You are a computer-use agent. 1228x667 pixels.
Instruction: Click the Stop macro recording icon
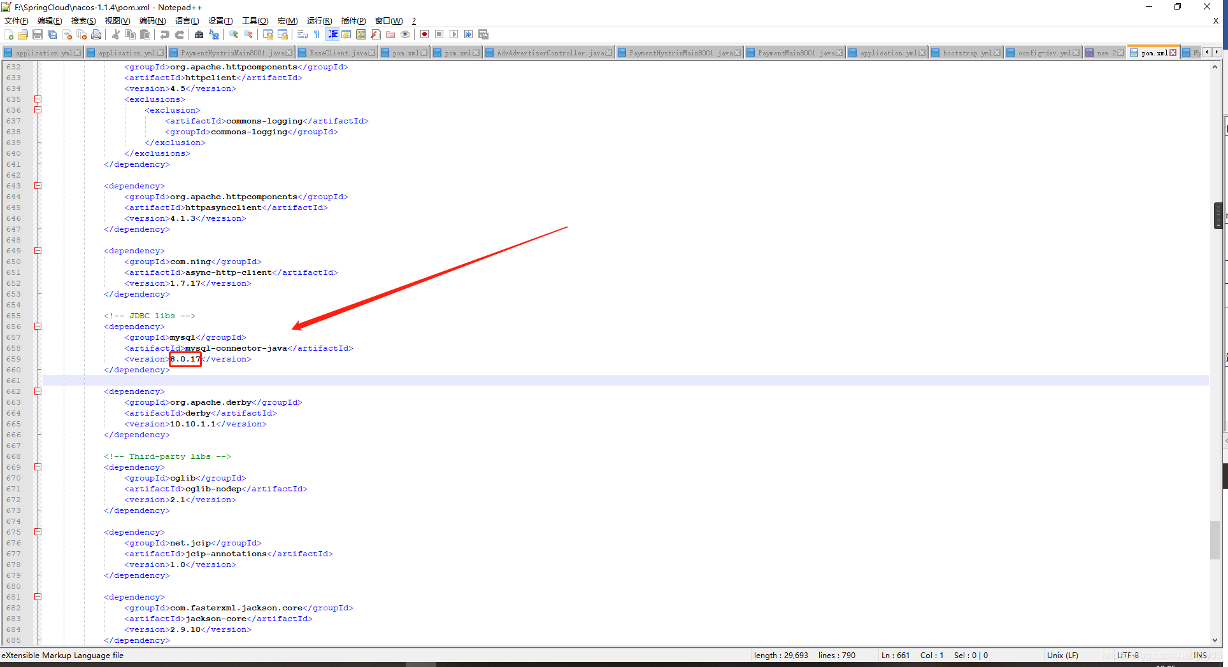(439, 34)
